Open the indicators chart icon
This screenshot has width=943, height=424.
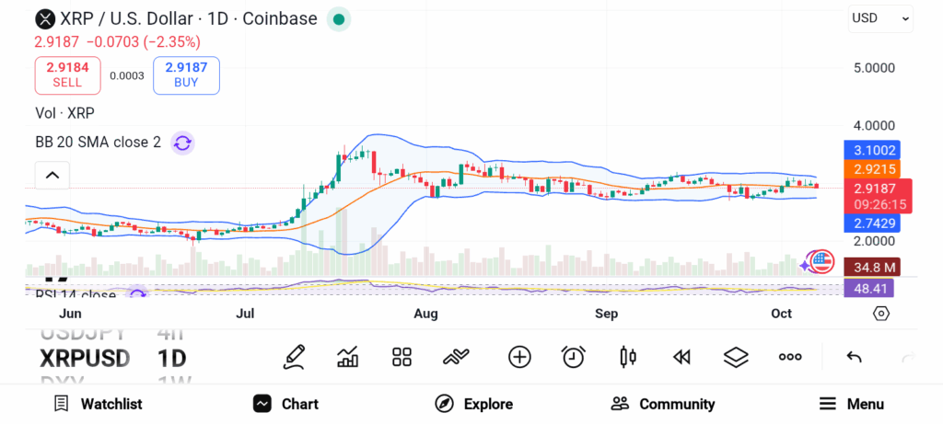pyautogui.click(x=348, y=357)
